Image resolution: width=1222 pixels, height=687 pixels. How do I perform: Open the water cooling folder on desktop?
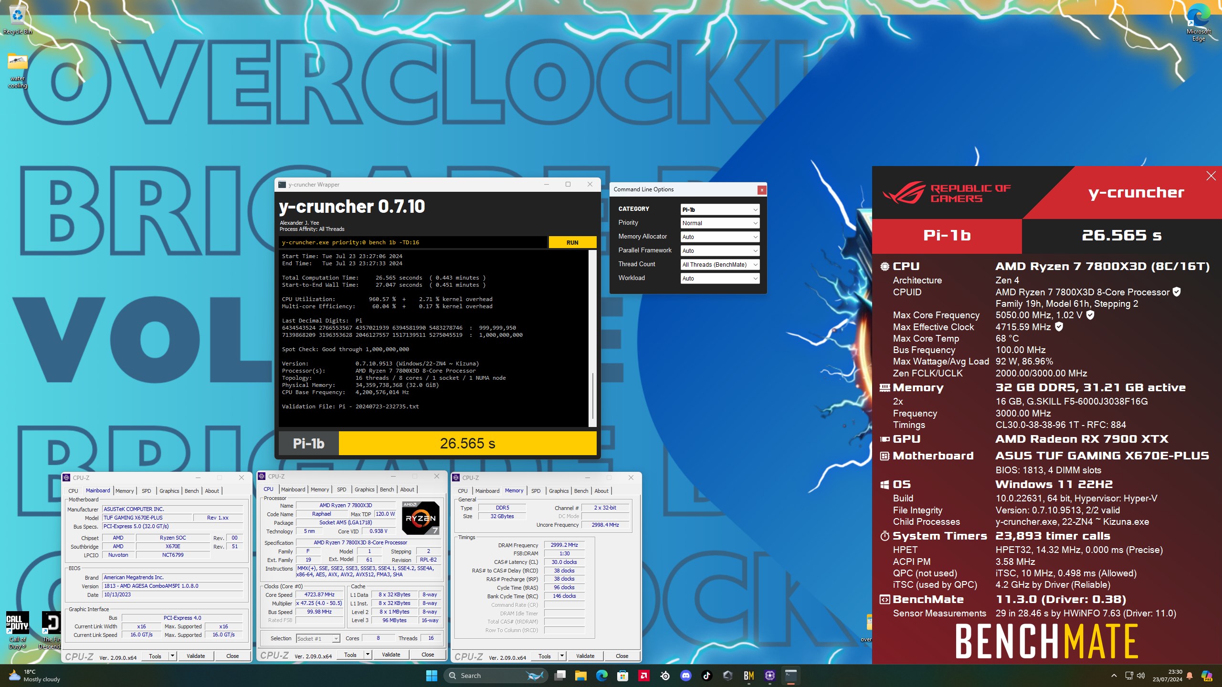click(17, 70)
